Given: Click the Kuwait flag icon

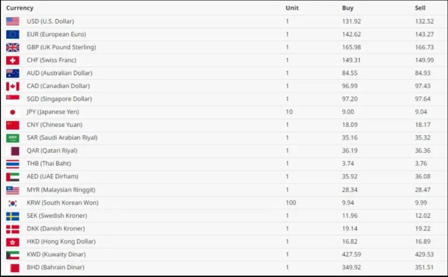Looking at the screenshot, I should [x=13, y=255].
